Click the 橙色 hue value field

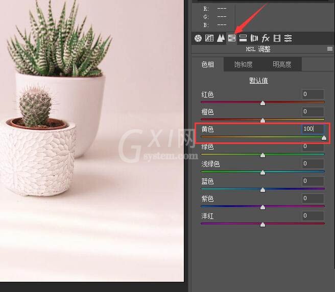coord(313,111)
